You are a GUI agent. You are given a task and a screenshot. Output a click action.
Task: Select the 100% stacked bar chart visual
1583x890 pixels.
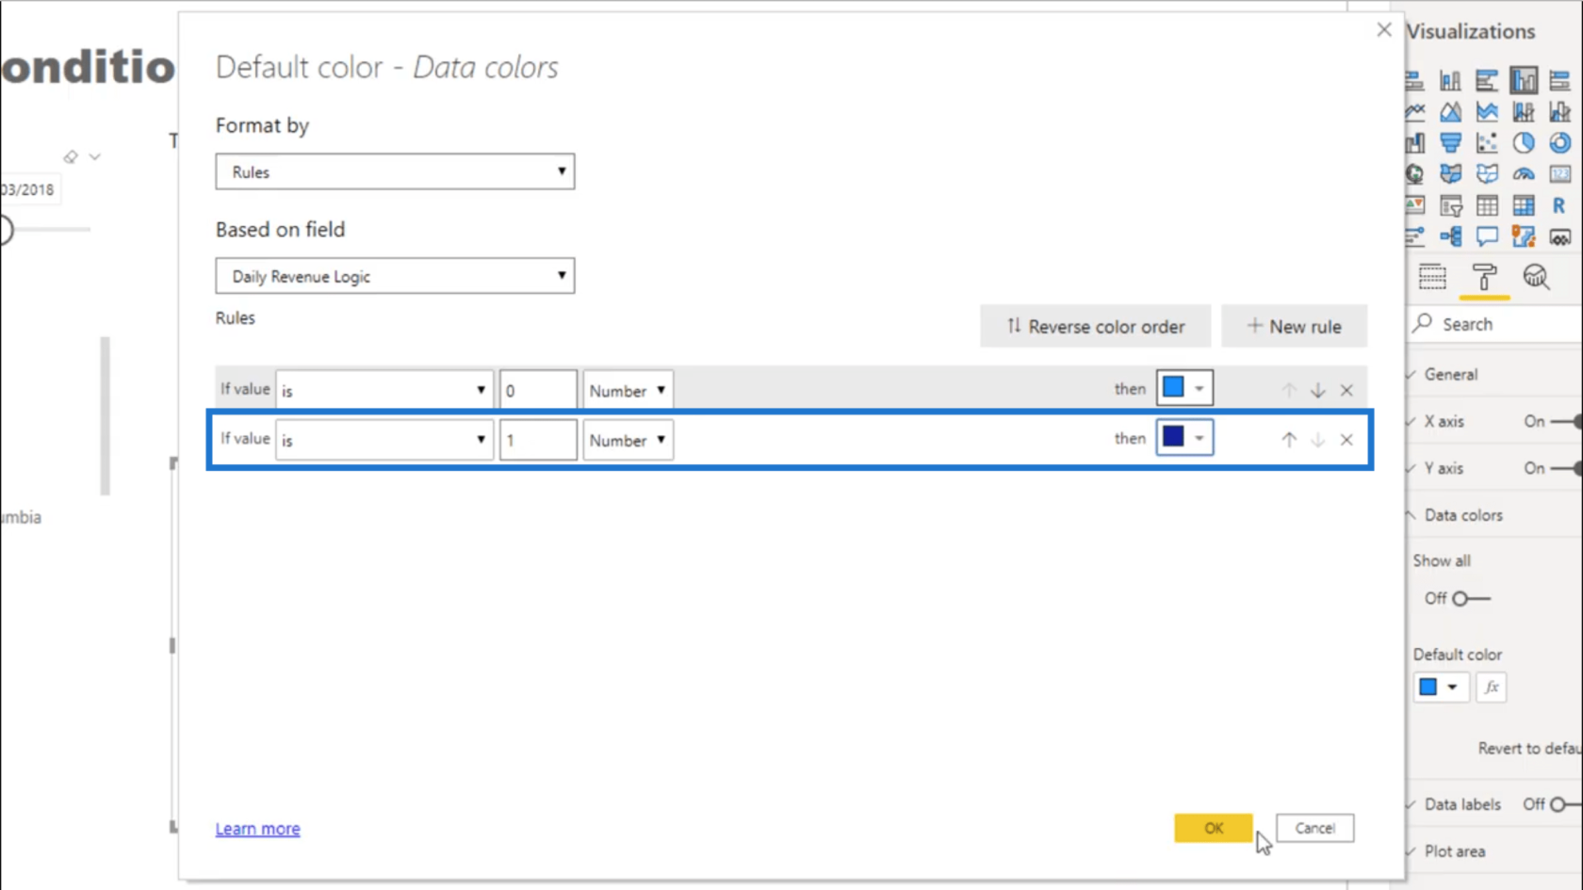[1560, 81]
